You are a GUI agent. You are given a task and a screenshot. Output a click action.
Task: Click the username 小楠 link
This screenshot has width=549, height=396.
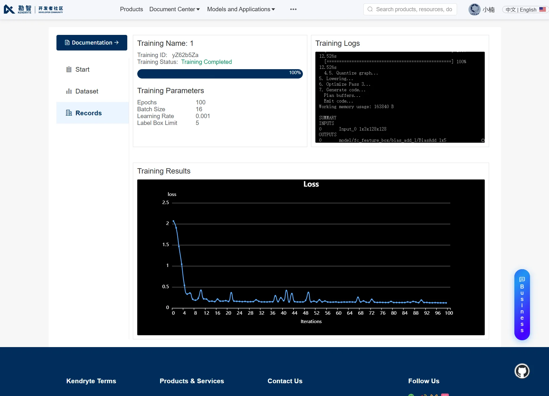[x=488, y=10]
